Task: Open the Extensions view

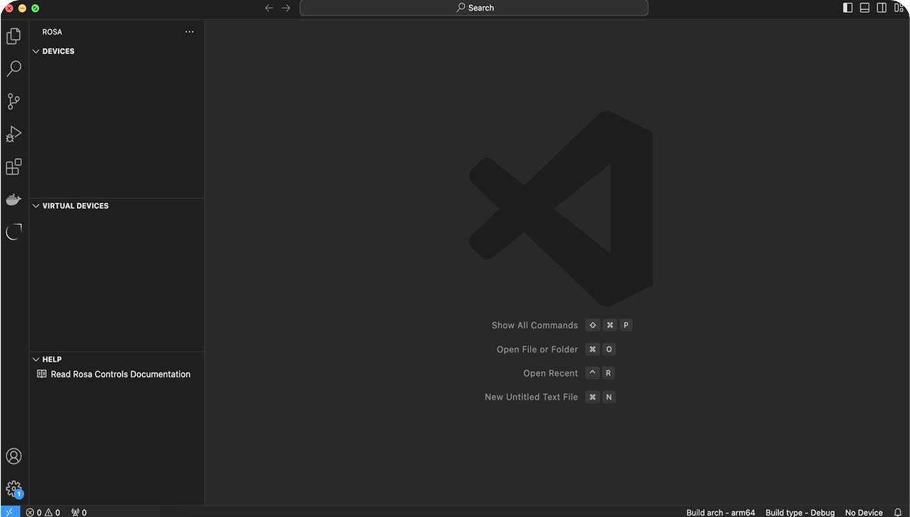Action: (x=14, y=167)
